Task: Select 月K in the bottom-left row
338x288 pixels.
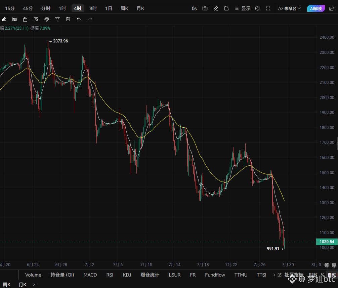Action: pyautogui.click(x=23, y=285)
